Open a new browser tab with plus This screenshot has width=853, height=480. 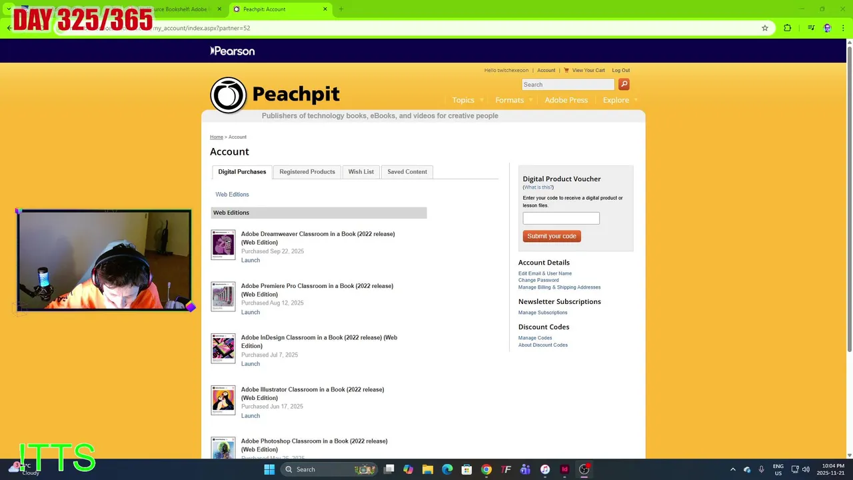coord(341,9)
